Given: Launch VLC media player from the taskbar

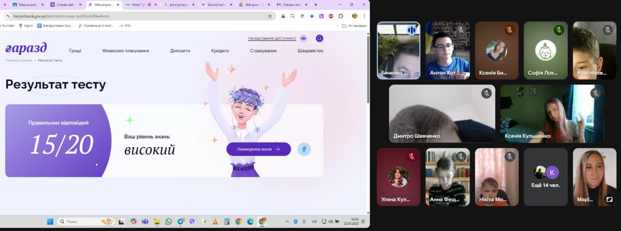Looking at the screenshot, I should click(215, 222).
